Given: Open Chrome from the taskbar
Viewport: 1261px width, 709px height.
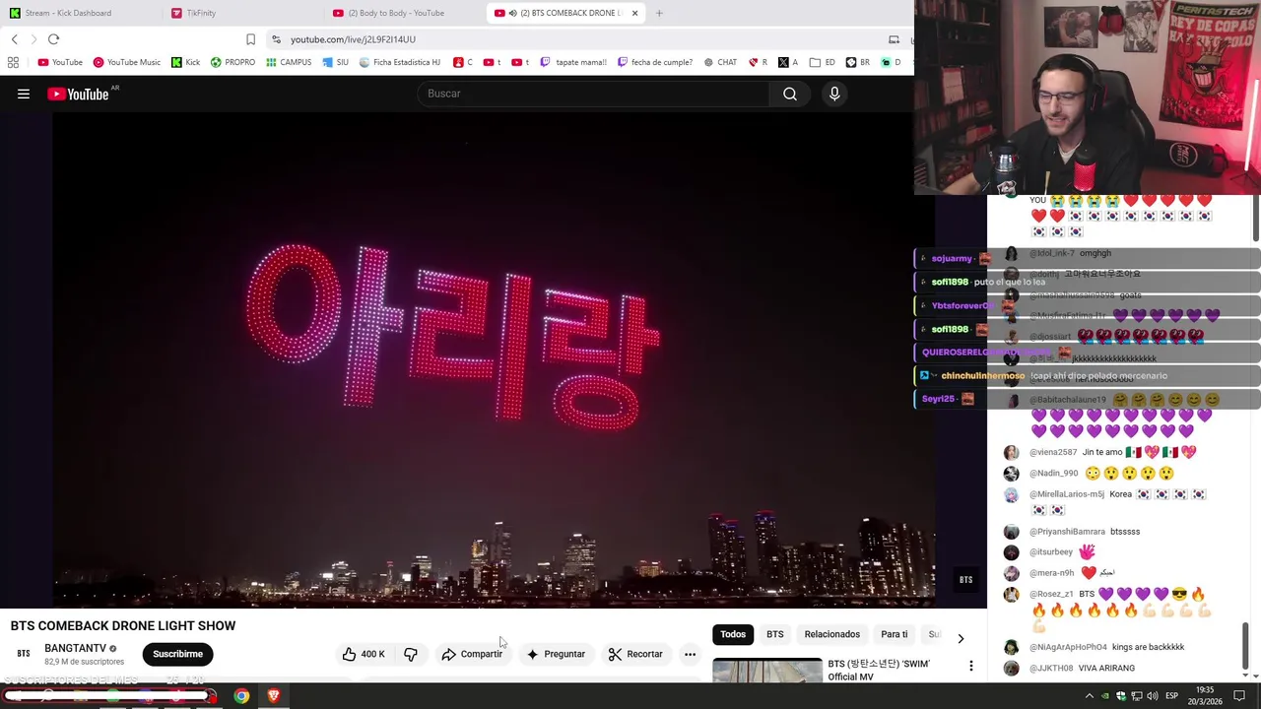Looking at the screenshot, I should (x=241, y=696).
